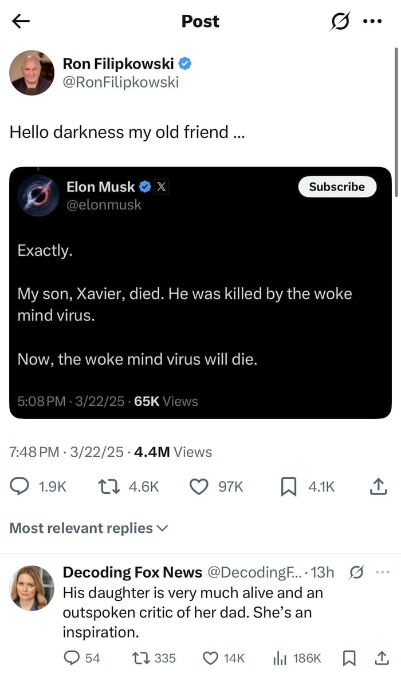This screenshot has width=401, height=673.
Task: Open the three-dot more options menu in the header
Action: pyautogui.click(x=372, y=21)
